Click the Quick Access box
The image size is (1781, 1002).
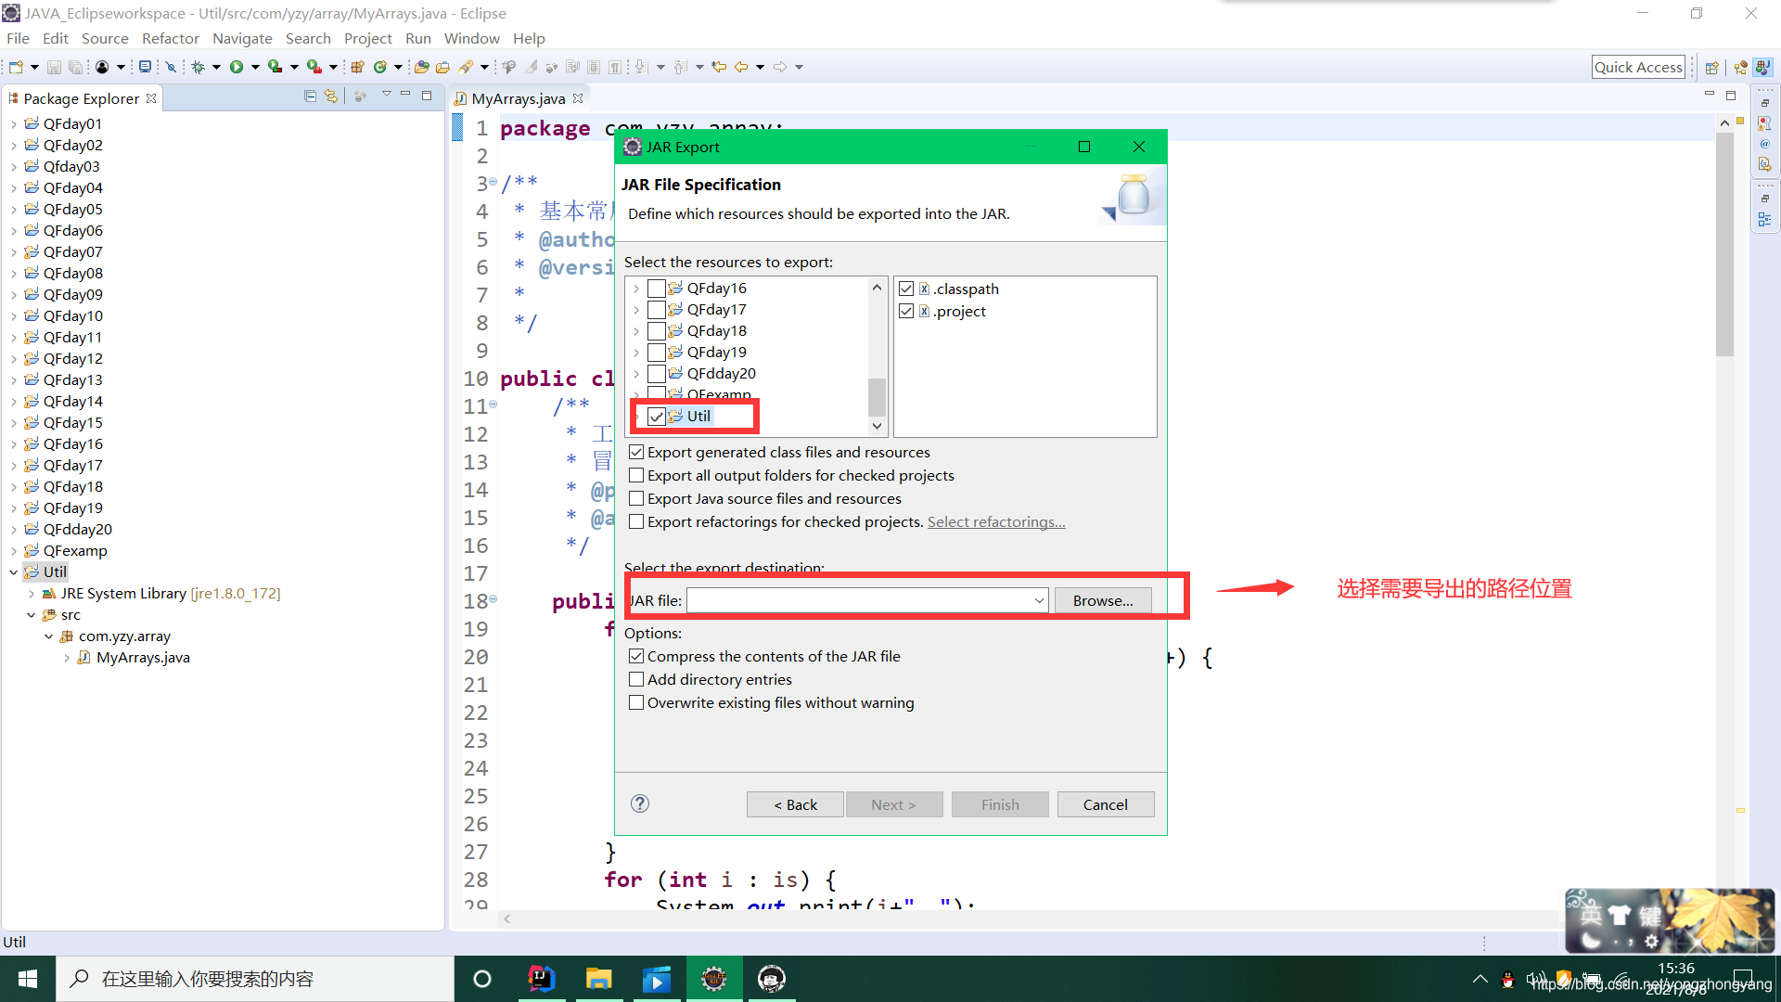pyautogui.click(x=1638, y=67)
